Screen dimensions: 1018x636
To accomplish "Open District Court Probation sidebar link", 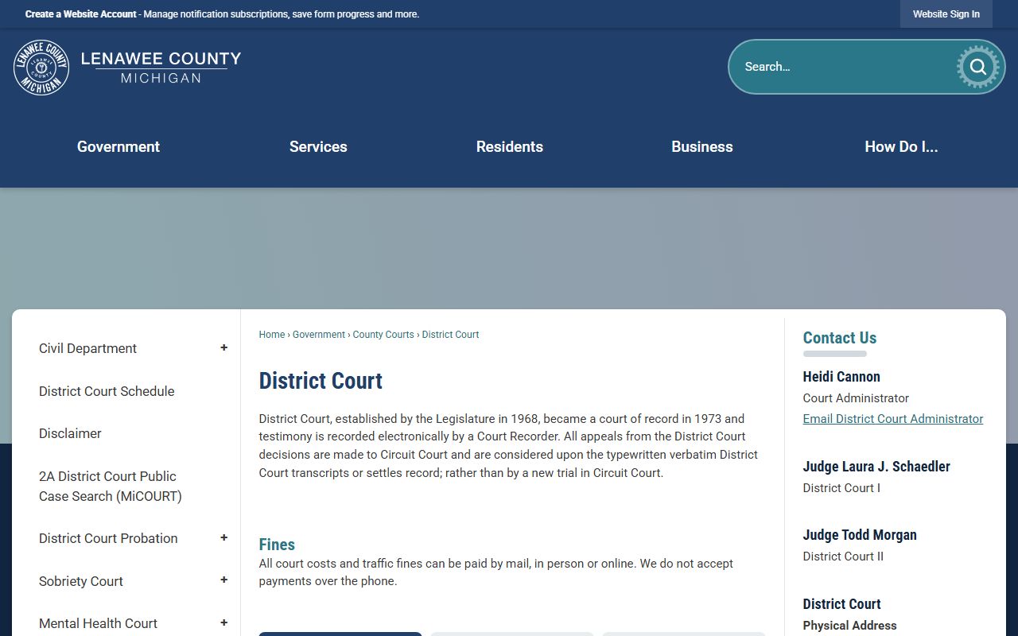I will click(108, 538).
